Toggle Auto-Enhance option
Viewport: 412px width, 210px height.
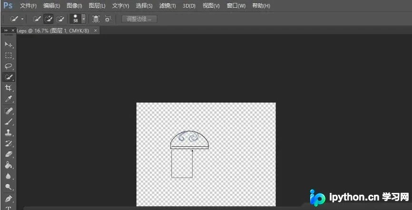[x=108, y=19]
